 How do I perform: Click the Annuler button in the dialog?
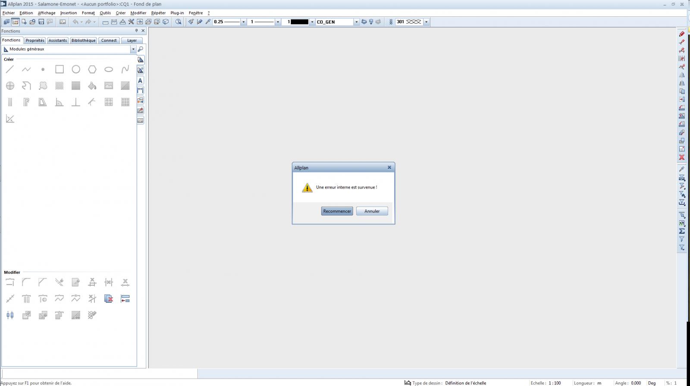pyautogui.click(x=372, y=211)
